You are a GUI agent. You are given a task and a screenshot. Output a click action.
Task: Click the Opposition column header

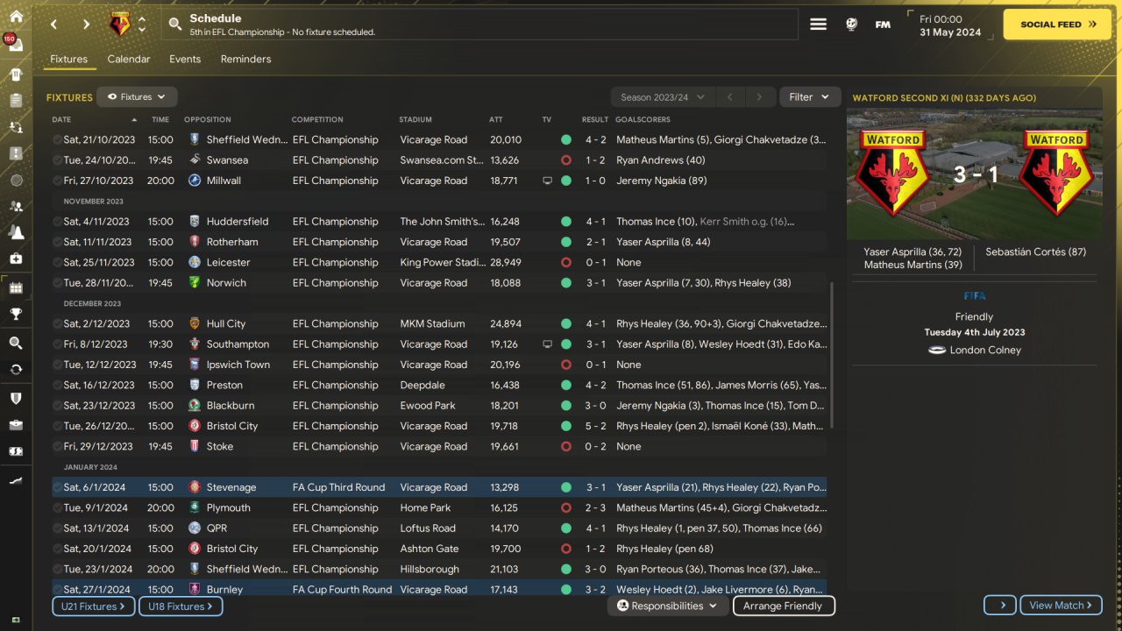(208, 119)
